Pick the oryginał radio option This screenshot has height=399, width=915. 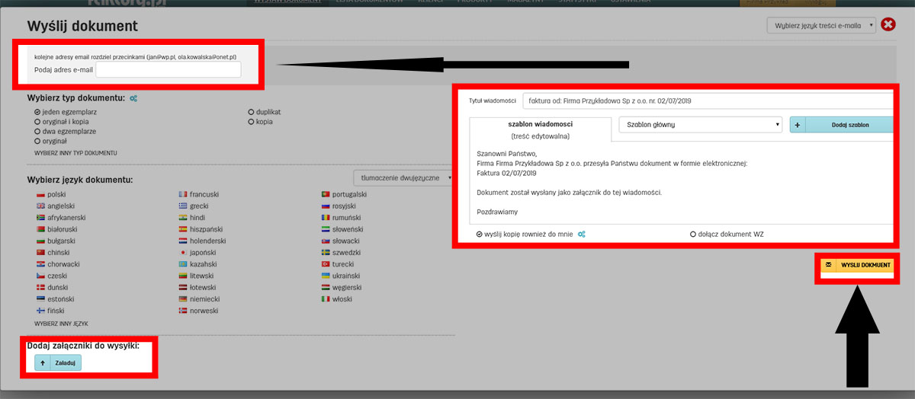37,141
